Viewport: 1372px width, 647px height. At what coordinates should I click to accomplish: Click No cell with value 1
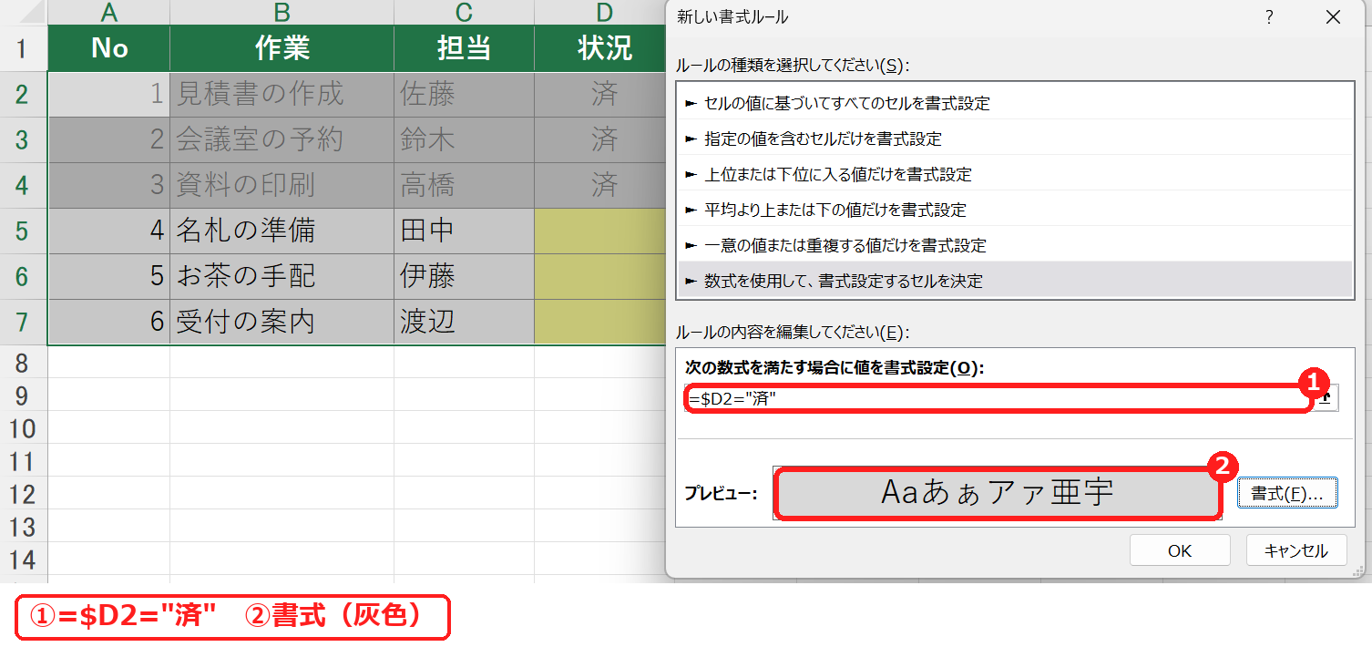tap(109, 94)
